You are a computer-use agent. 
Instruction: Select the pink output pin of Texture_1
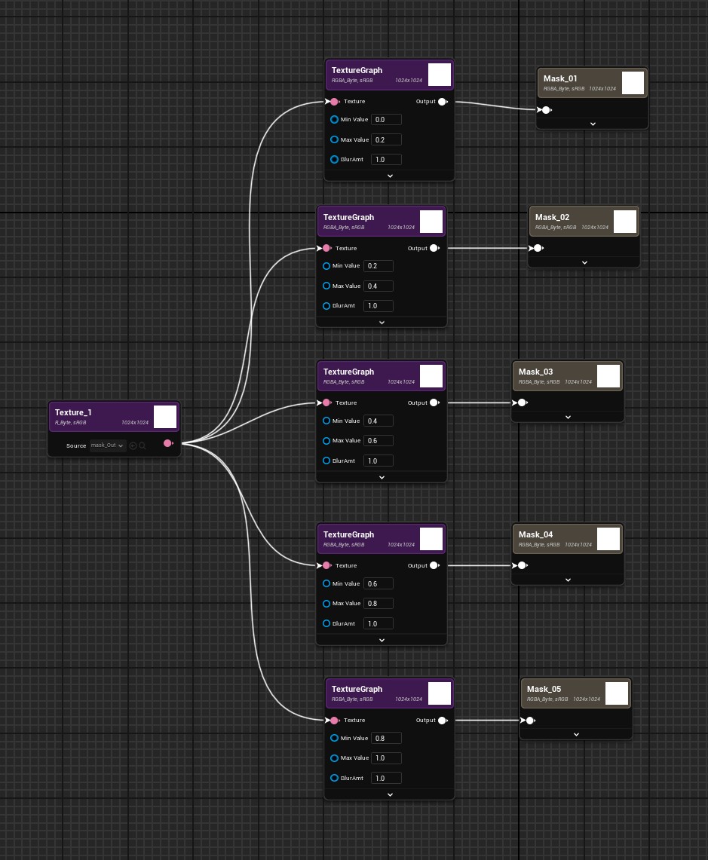tap(167, 443)
